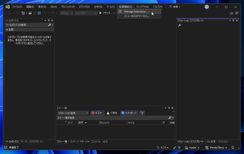Screen dimensions: 244x154
Task: Click the 準備完了 status icon
Action: pyautogui.click(x=6, y=147)
